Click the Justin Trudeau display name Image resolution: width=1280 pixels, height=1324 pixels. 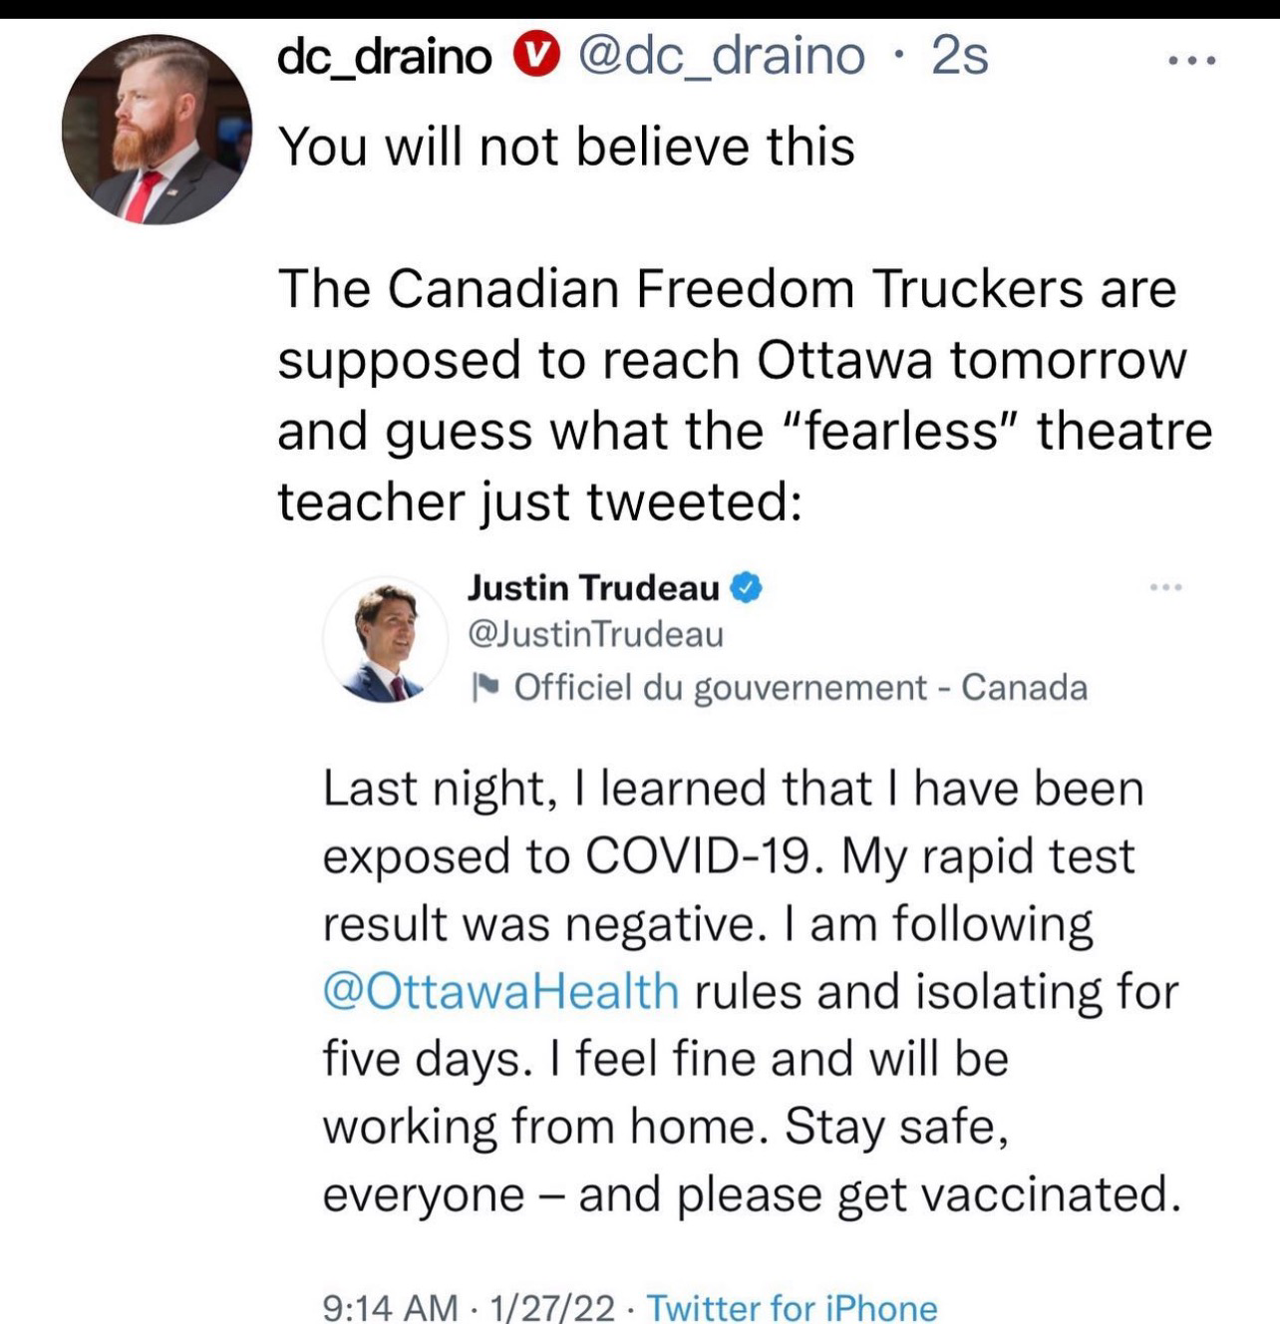click(x=593, y=588)
